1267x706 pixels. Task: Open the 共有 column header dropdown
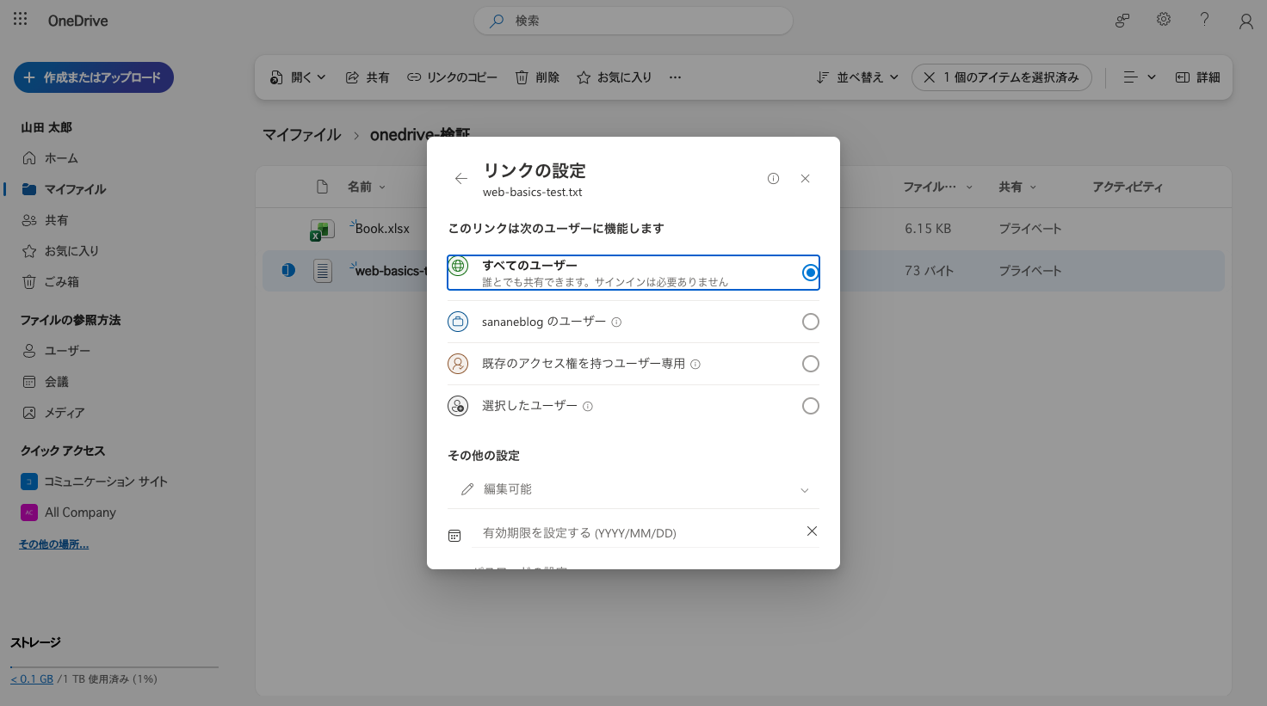tap(1017, 187)
